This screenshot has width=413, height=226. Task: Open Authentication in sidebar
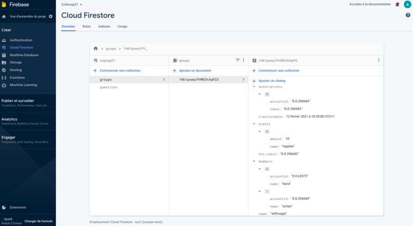21,40
